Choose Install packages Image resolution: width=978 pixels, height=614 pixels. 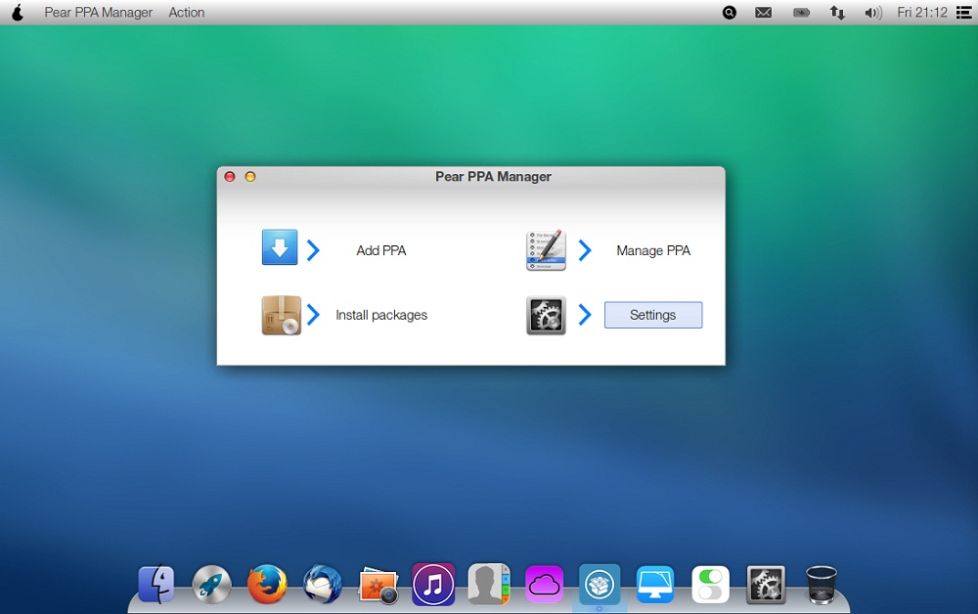381,316
